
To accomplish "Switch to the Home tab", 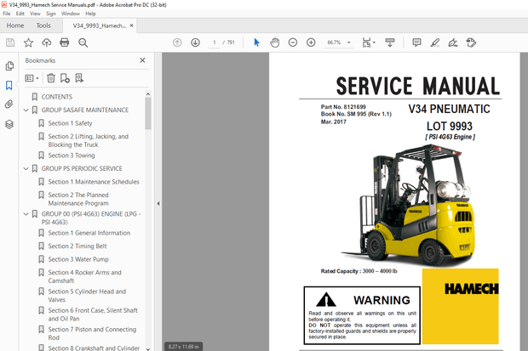I will coord(15,25).
